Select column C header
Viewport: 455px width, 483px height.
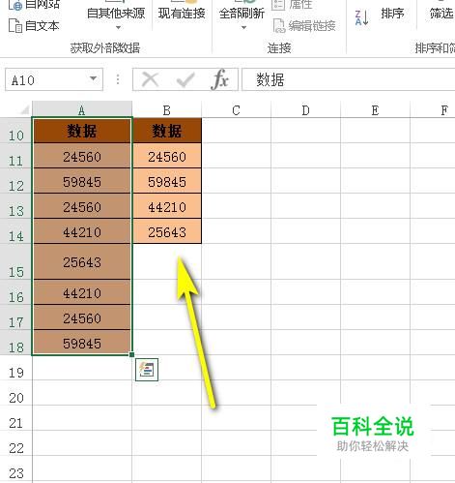click(x=236, y=110)
